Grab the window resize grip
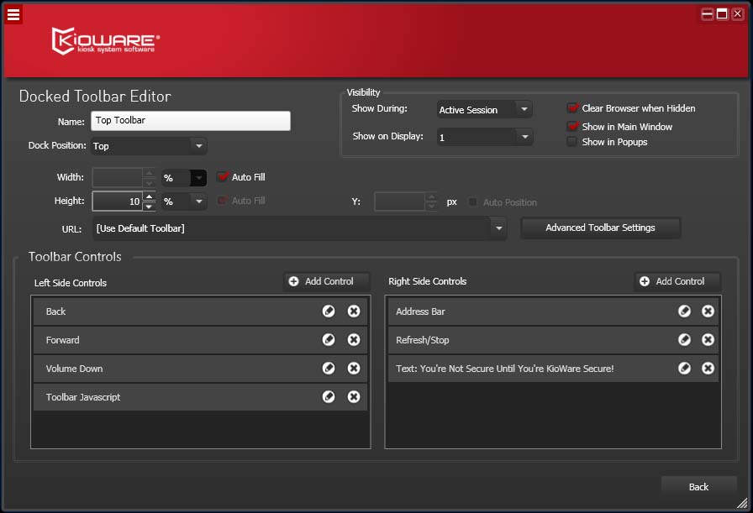This screenshot has width=753, height=513. point(742,502)
